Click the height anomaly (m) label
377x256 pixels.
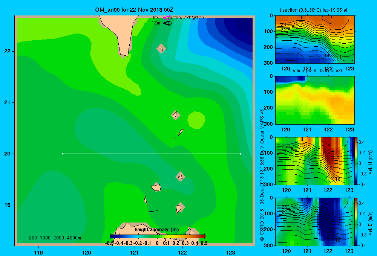[x=157, y=230]
